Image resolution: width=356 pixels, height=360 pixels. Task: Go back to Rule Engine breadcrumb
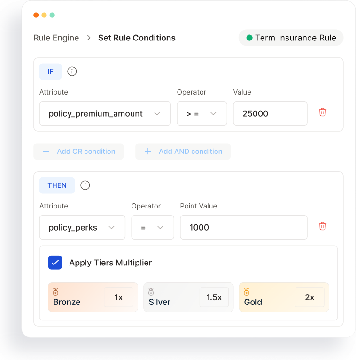pos(56,38)
